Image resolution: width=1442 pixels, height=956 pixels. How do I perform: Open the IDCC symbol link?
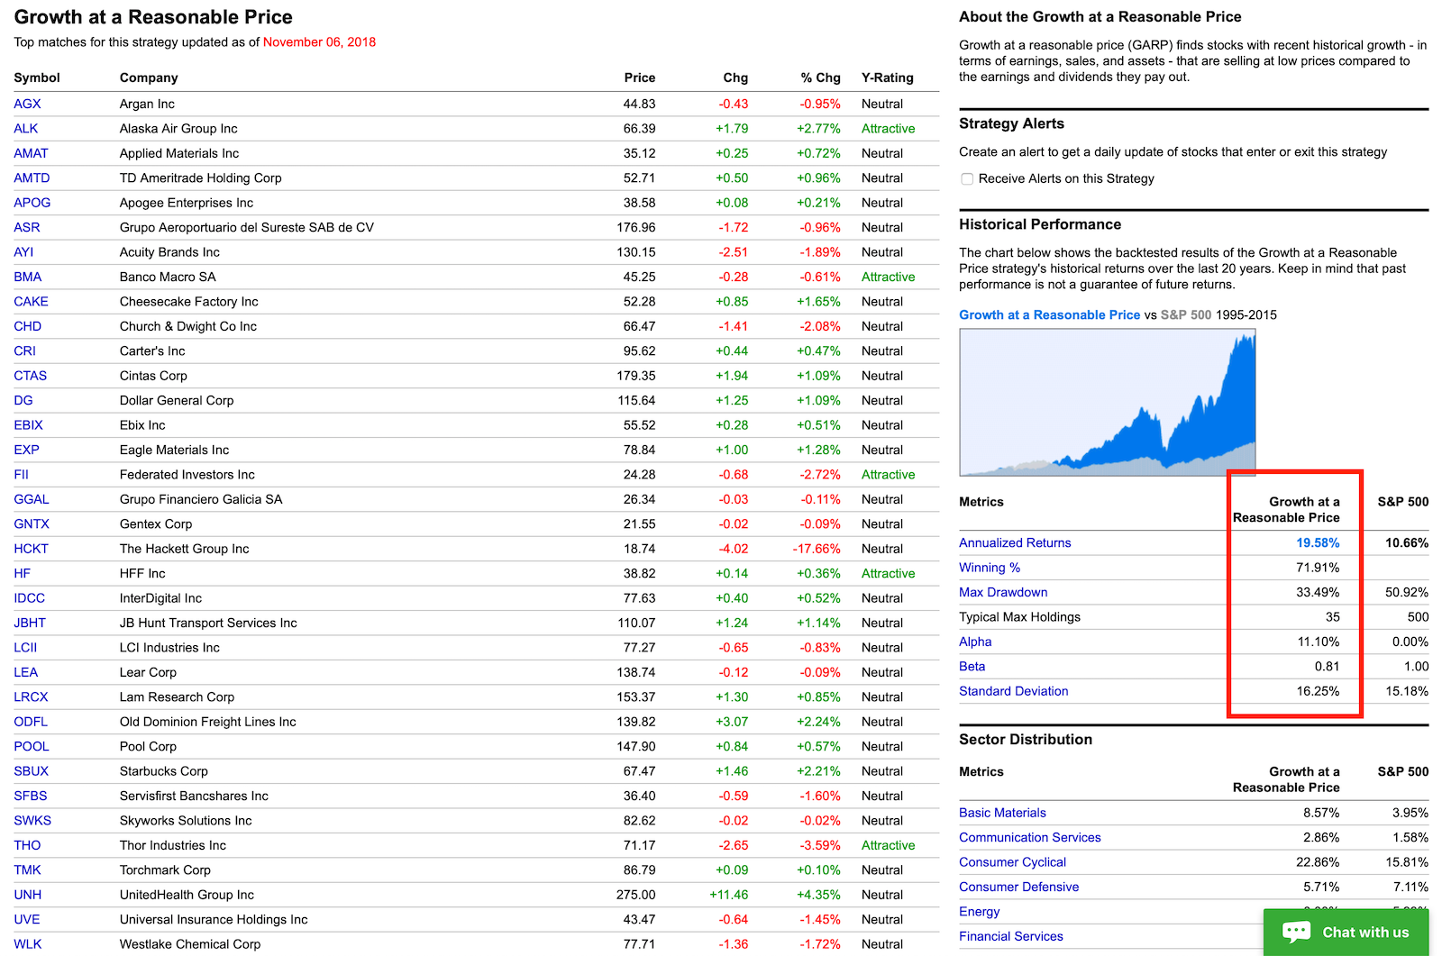(30, 598)
